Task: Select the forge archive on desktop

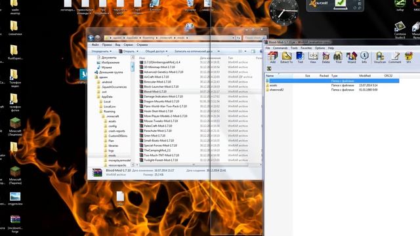Action: tap(15, 223)
